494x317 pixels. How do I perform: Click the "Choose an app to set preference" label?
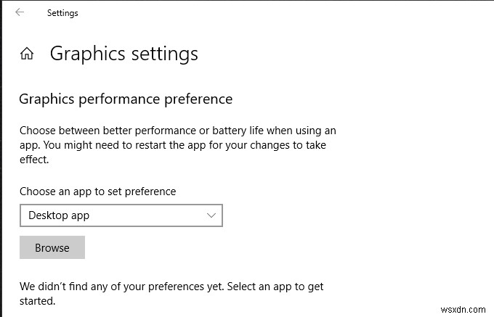click(x=97, y=192)
